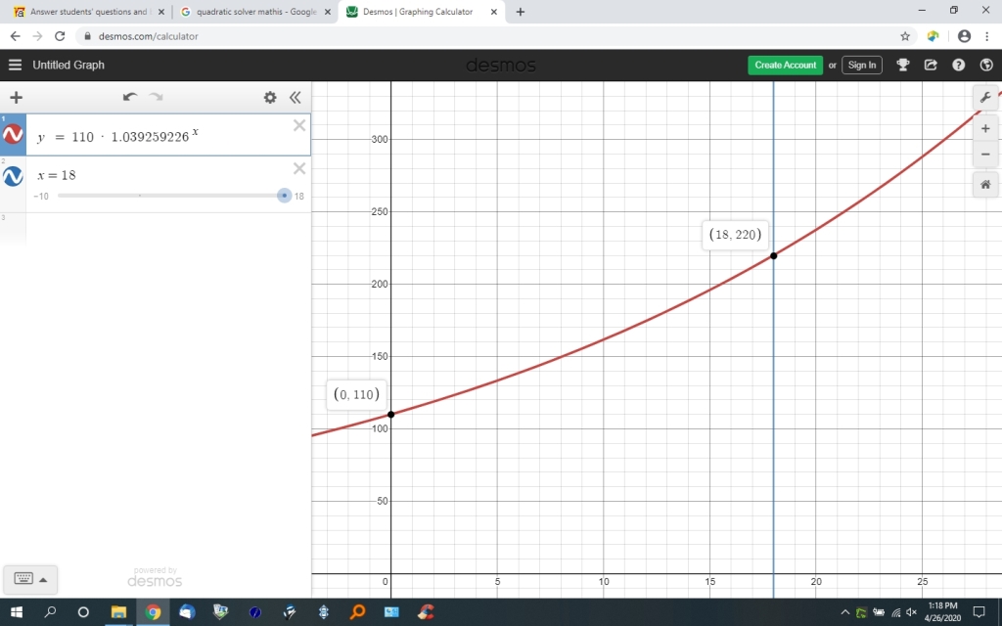
Task: Open the trophy icon in Desmos header
Action: (903, 65)
